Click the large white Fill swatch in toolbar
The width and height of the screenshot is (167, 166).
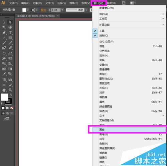pos(5,97)
